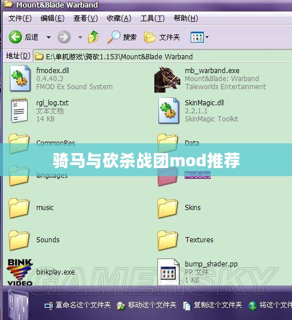Select the languages folder icon
Viewport: 292px width, 320px height.
19,176
